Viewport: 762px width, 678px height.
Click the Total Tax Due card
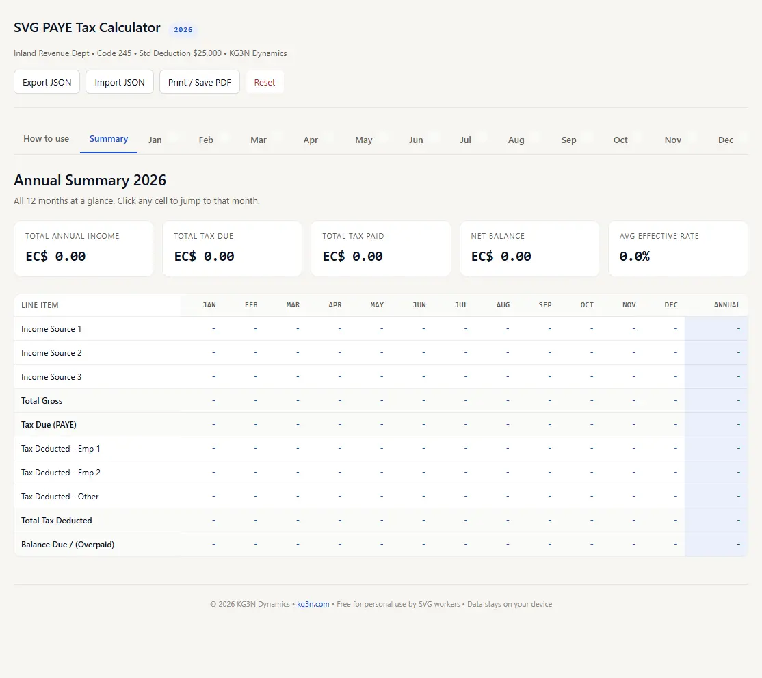point(233,249)
